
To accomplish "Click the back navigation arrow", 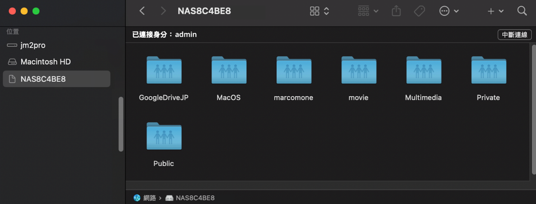I will pos(142,11).
